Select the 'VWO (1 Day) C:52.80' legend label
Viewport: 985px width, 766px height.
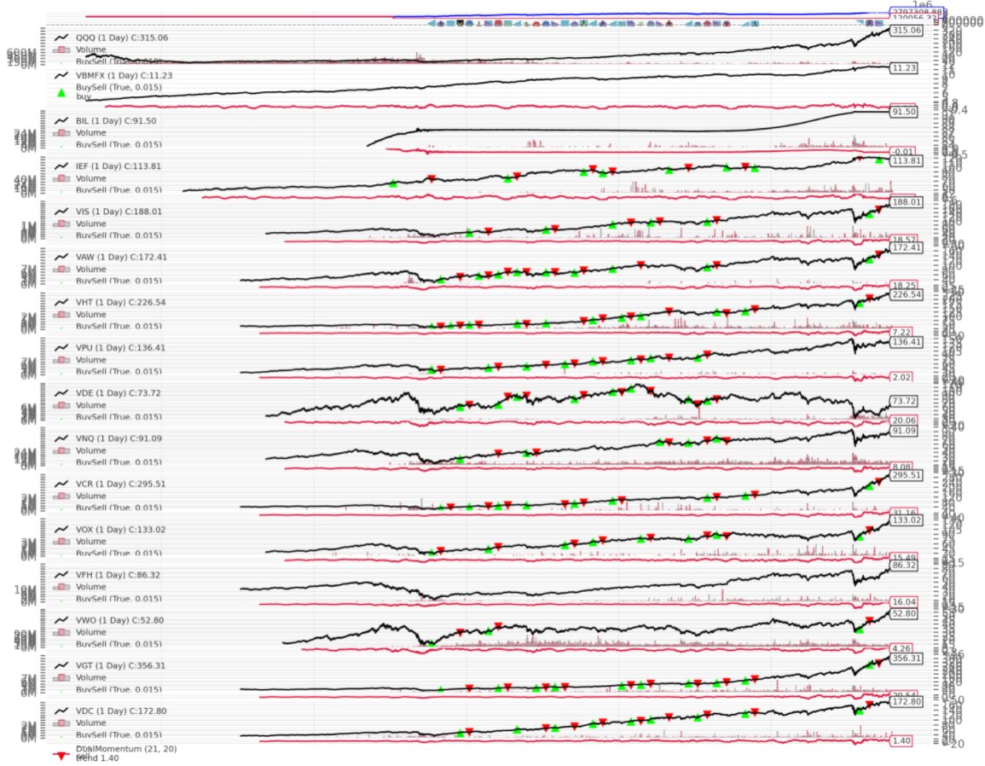120,620
